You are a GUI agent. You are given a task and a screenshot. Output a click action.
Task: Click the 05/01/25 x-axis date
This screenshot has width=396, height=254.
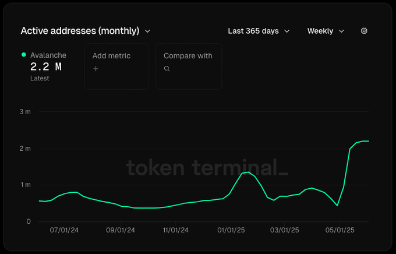(340, 230)
